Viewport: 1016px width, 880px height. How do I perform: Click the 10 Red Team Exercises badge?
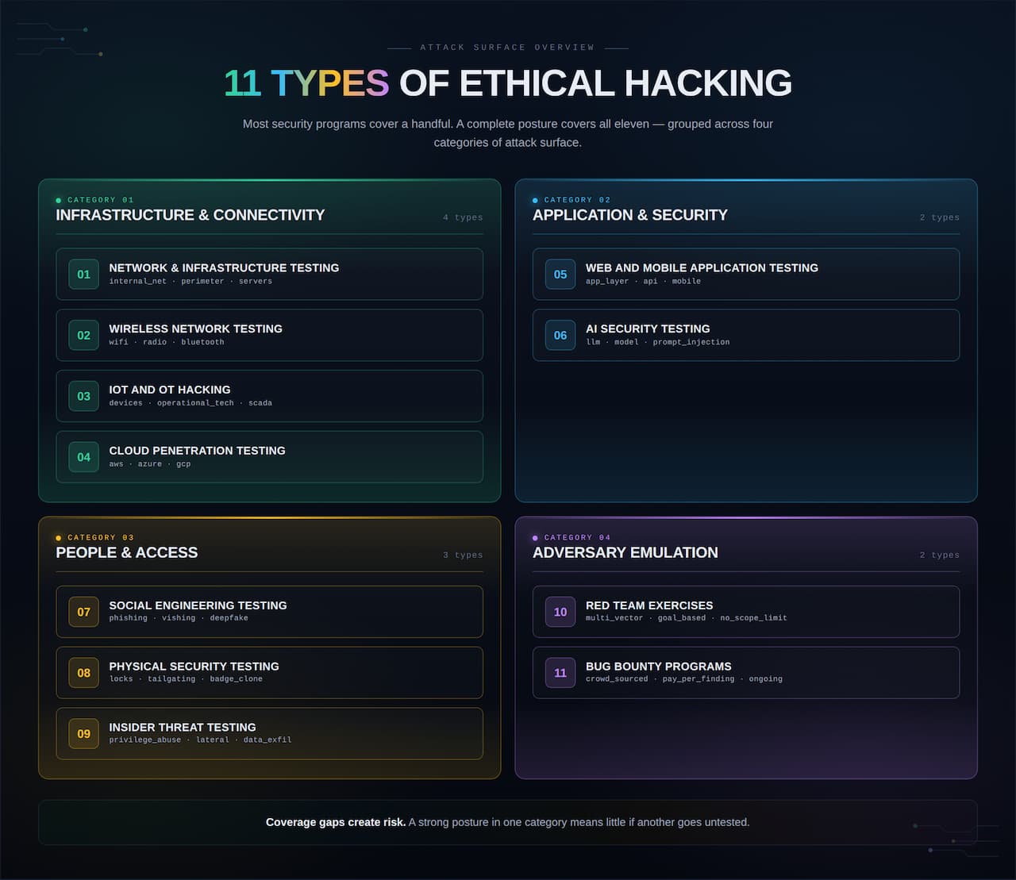(560, 612)
